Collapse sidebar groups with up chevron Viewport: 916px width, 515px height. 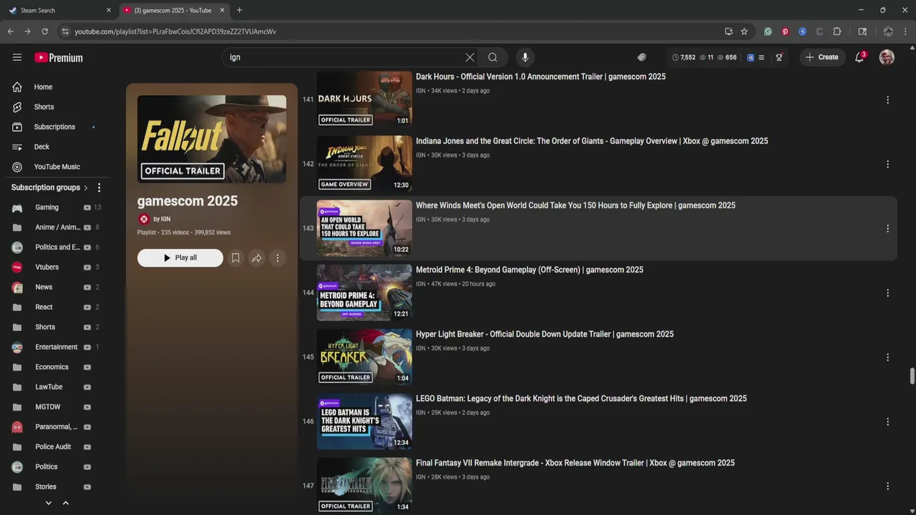66,503
